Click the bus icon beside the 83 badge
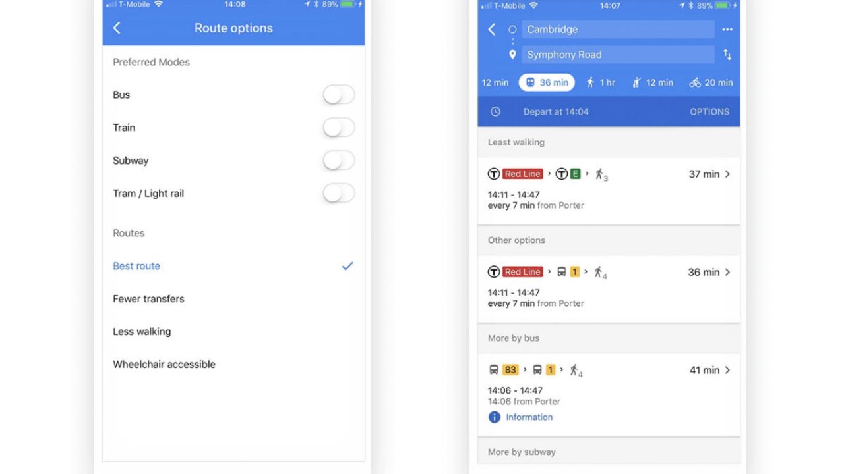 pyautogui.click(x=494, y=370)
